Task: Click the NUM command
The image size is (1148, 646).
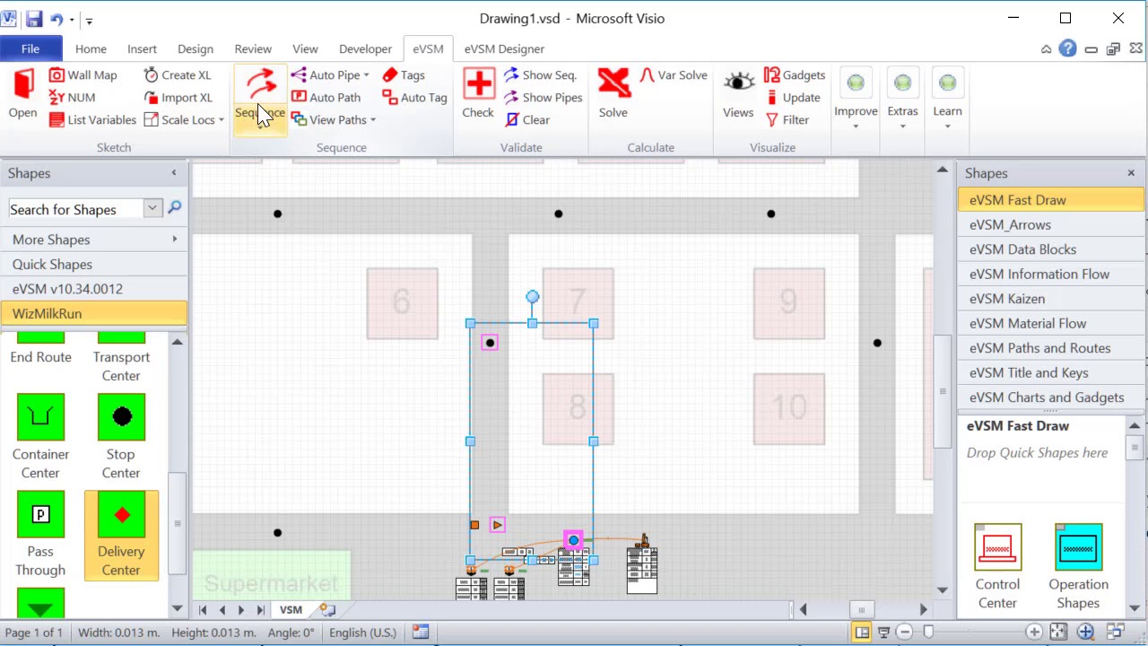Action: click(72, 98)
